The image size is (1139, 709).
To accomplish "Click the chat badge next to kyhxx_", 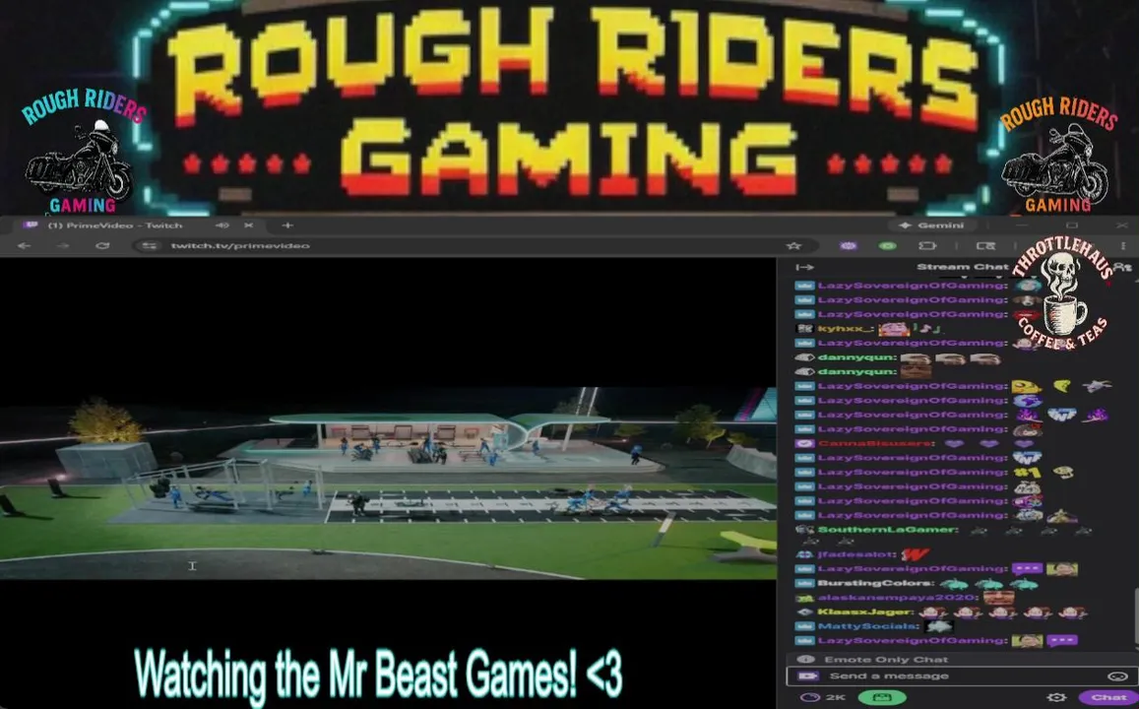I will 804,328.
